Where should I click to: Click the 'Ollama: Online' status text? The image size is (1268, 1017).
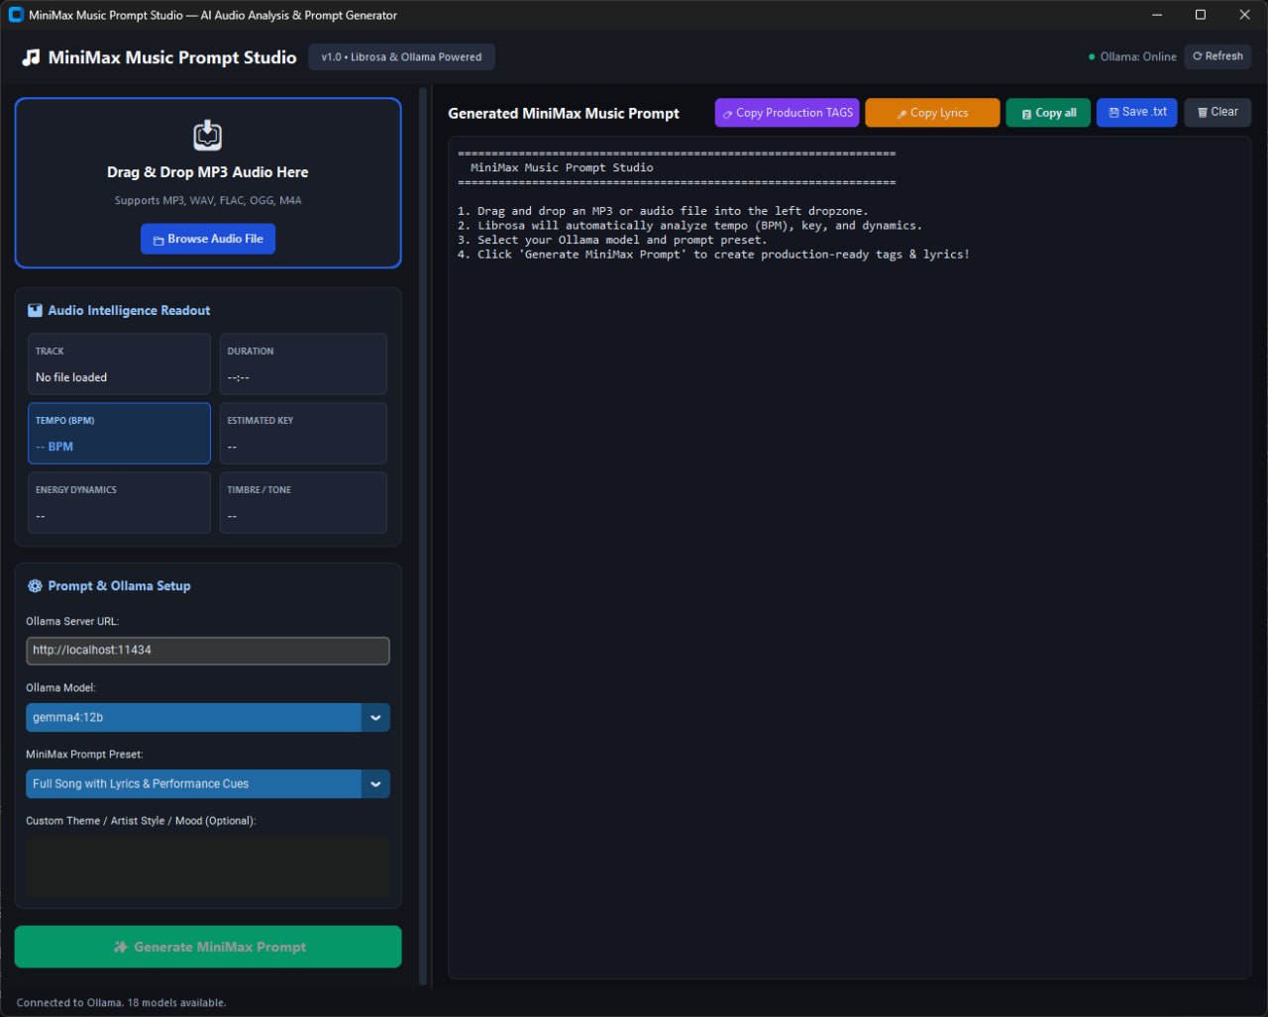pyautogui.click(x=1138, y=57)
